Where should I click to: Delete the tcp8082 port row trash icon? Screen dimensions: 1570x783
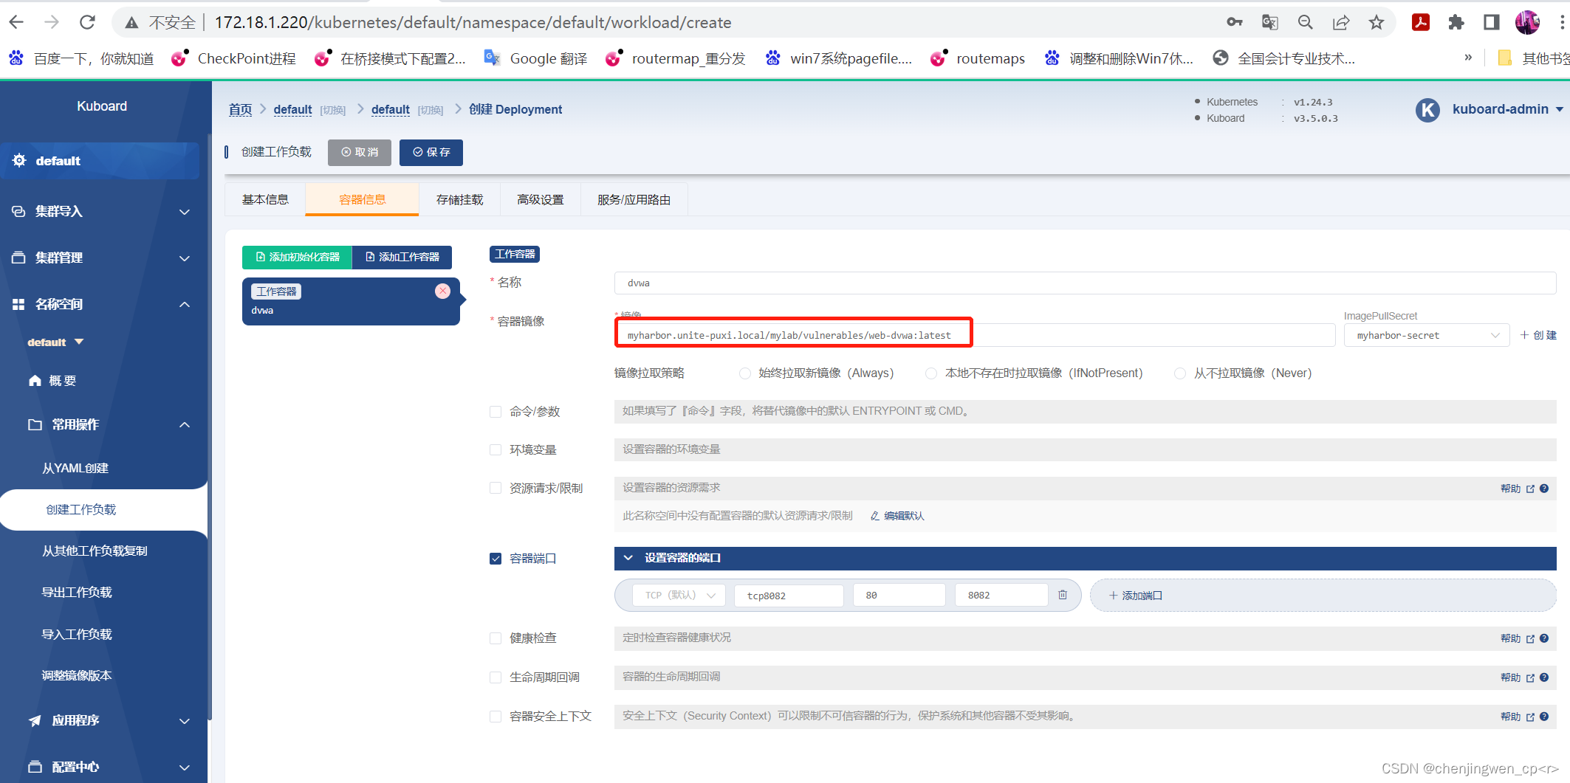coord(1063,595)
